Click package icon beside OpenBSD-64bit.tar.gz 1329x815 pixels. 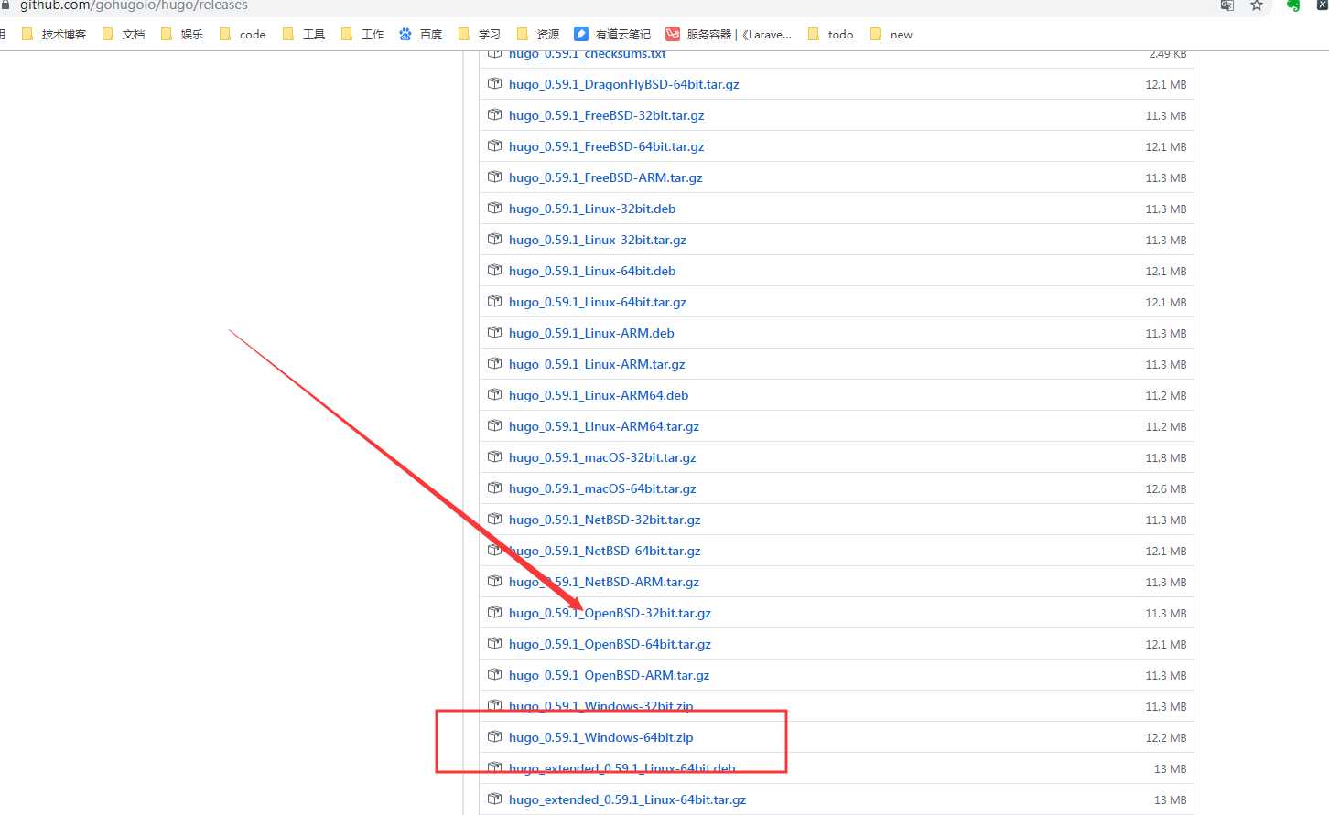[495, 643]
